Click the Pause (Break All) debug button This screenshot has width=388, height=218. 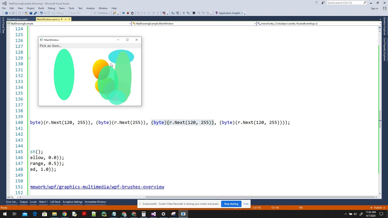click(x=123, y=13)
